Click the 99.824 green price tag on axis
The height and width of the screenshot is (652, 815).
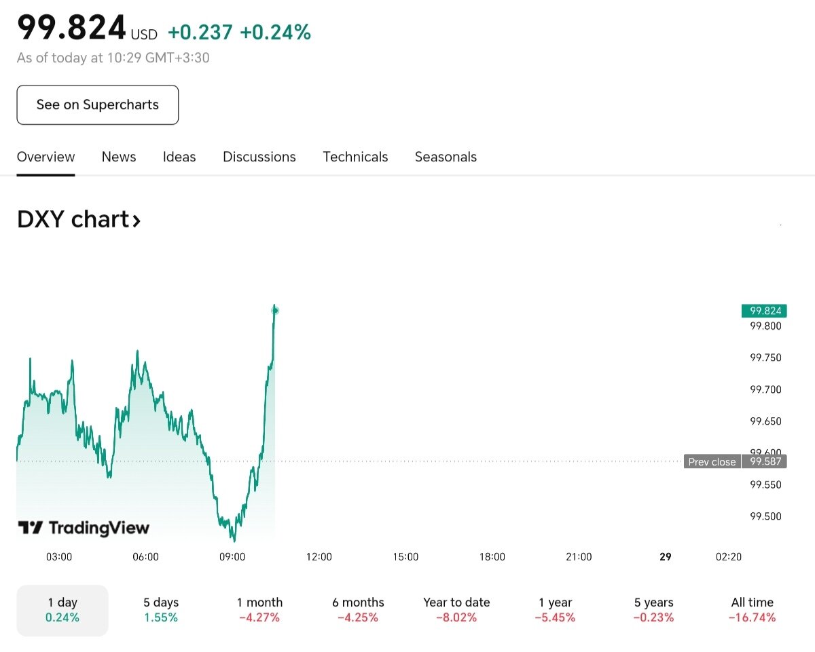(x=764, y=311)
